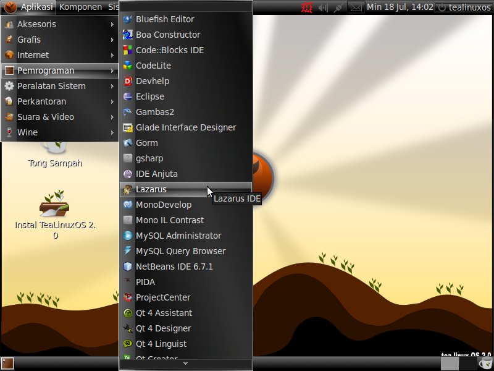The image size is (494, 371).
Task: Click the Eclipse sphere icon
Action: click(x=128, y=96)
